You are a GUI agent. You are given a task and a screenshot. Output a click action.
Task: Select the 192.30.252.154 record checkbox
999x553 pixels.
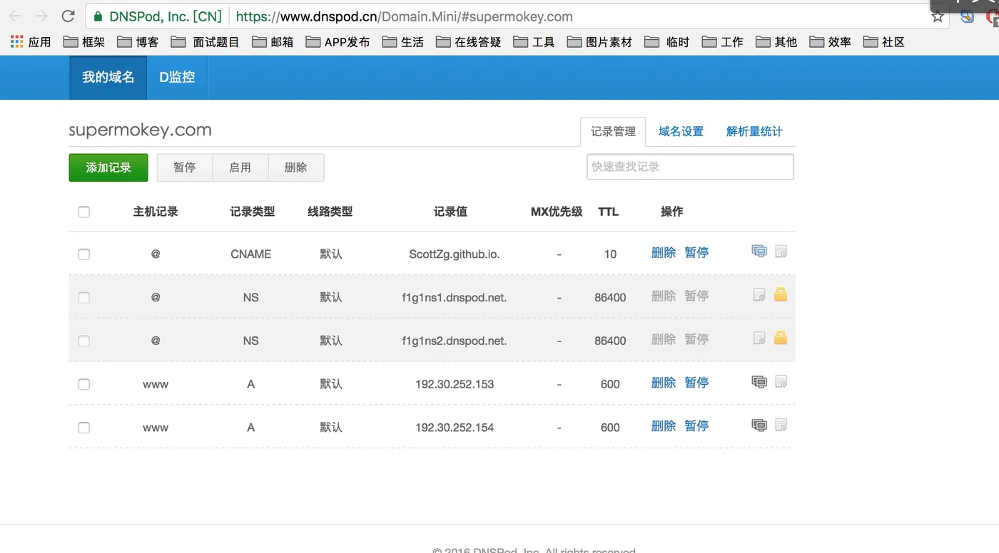click(83, 428)
